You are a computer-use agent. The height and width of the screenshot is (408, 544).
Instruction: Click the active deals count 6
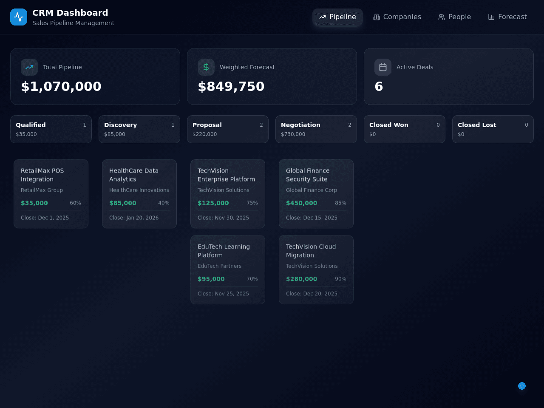379,86
